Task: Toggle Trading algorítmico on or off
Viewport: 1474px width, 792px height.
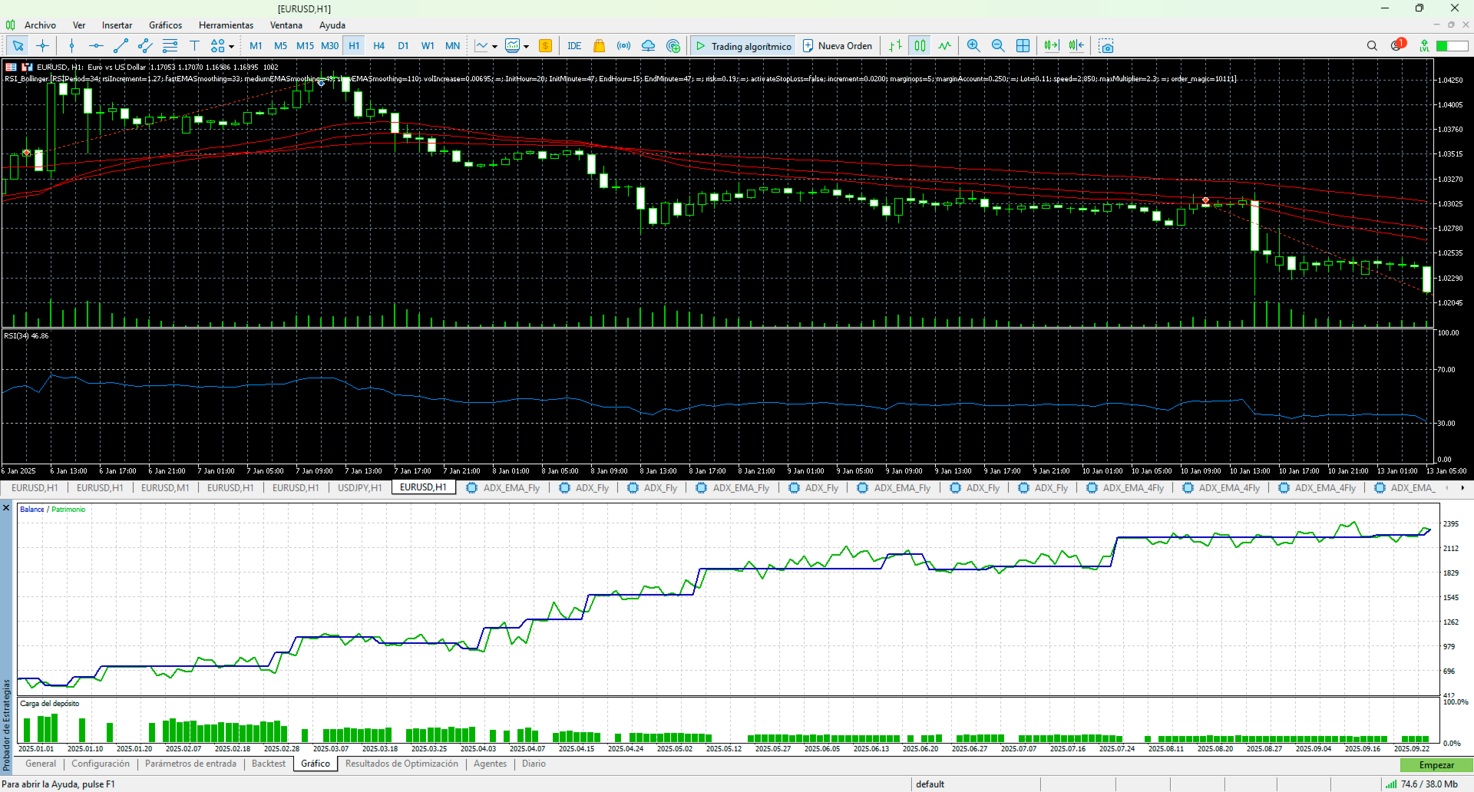Action: (x=743, y=46)
